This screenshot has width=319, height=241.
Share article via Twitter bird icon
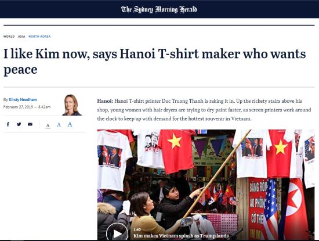coord(19,124)
